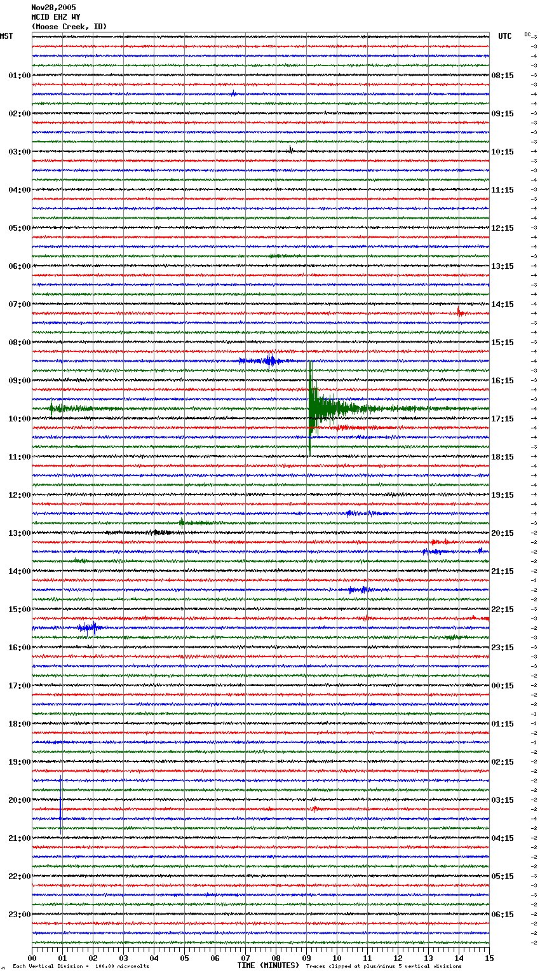Select the 04:00 MST time label

coord(20,190)
